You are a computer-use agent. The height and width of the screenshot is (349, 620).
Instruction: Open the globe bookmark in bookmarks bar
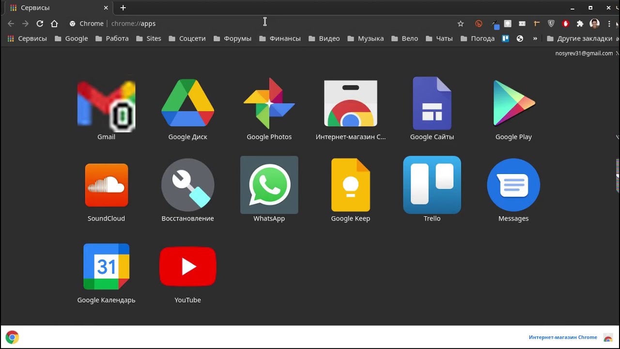(520, 38)
